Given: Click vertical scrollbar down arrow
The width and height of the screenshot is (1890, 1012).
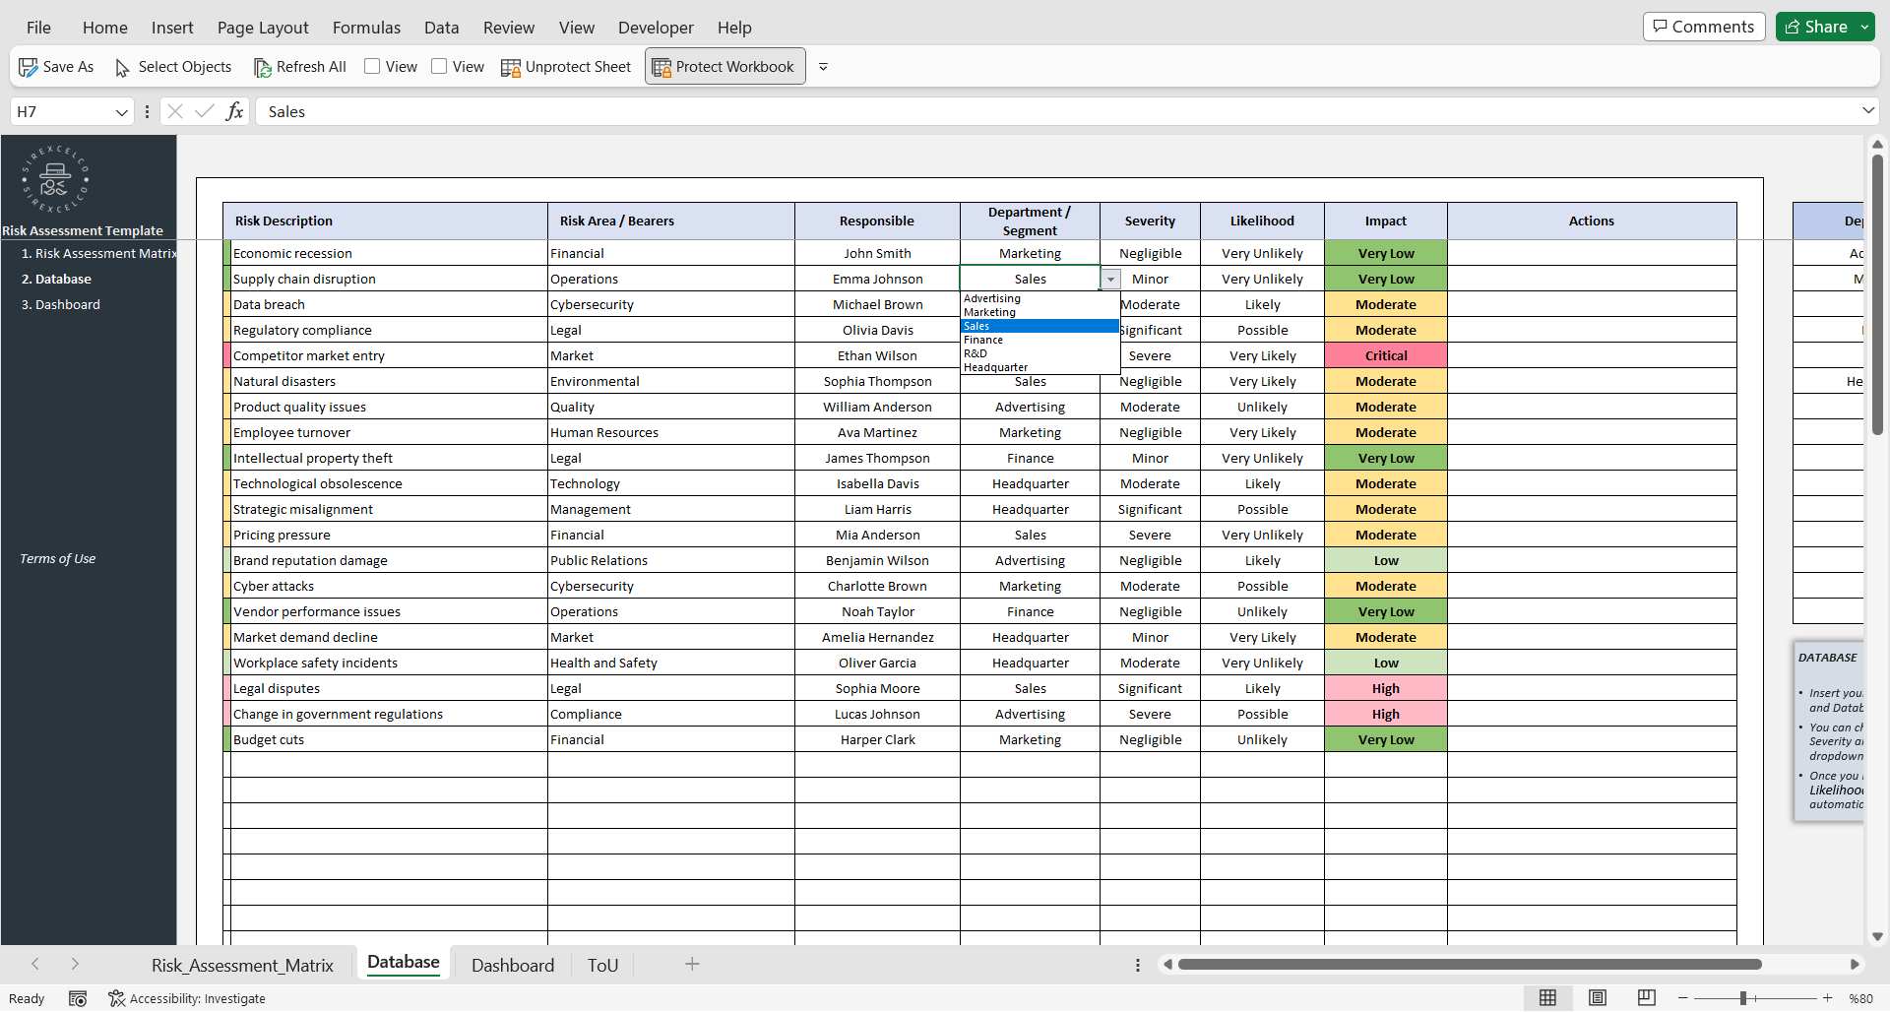Looking at the screenshot, I should pyautogui.click(x=1877, y=937).
